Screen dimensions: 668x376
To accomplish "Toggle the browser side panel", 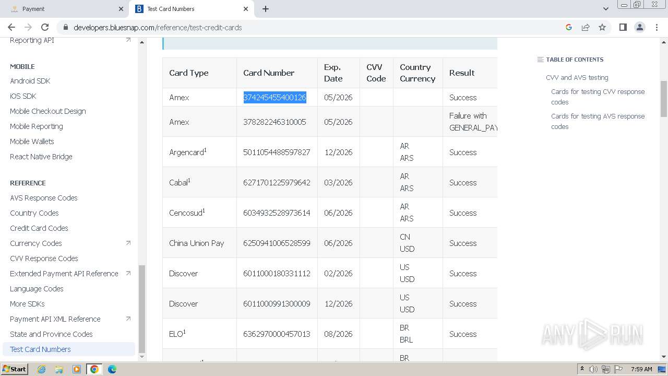I will pos(623,27).
